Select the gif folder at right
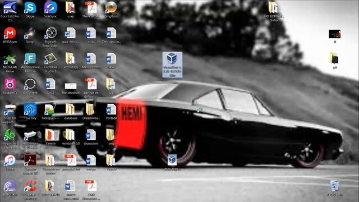This screenshot has height=202, width=359. (335, 61)
